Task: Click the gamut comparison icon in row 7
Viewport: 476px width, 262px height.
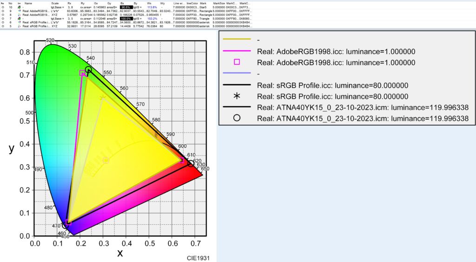Action: point(19,19)
